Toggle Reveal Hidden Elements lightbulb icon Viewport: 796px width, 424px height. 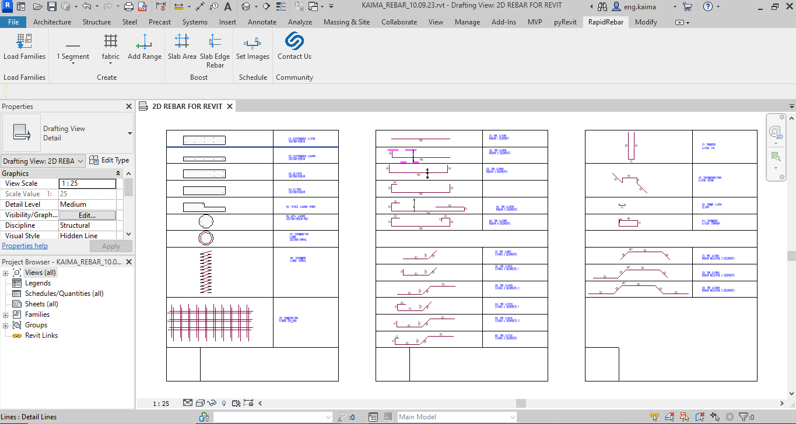[223, 403]
